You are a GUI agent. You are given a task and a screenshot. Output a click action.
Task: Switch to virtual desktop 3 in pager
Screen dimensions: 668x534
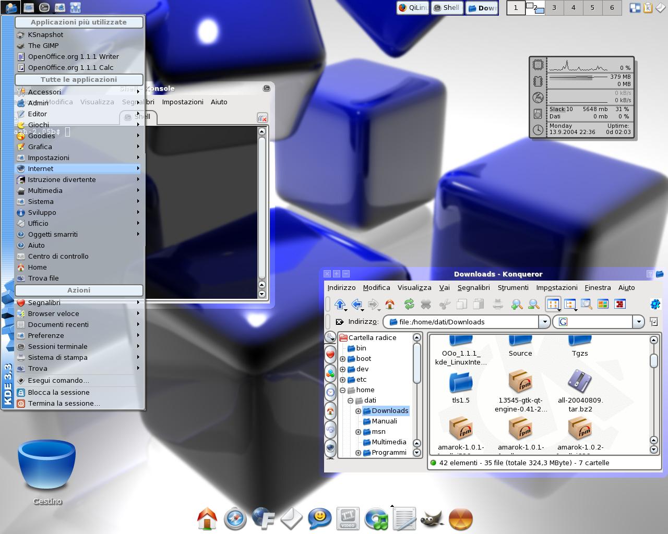tap(554, 8)
